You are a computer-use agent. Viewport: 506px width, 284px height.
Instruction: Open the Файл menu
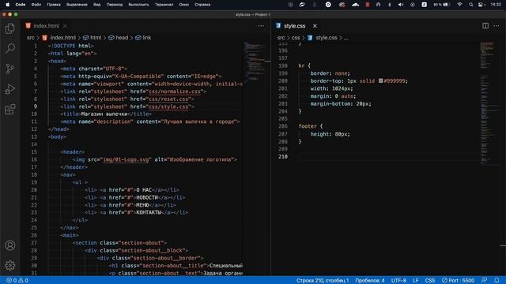pos(36,5)
